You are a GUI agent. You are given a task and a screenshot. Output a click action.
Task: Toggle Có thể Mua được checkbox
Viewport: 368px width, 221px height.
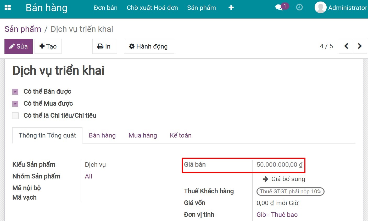[x=15, y=104]
